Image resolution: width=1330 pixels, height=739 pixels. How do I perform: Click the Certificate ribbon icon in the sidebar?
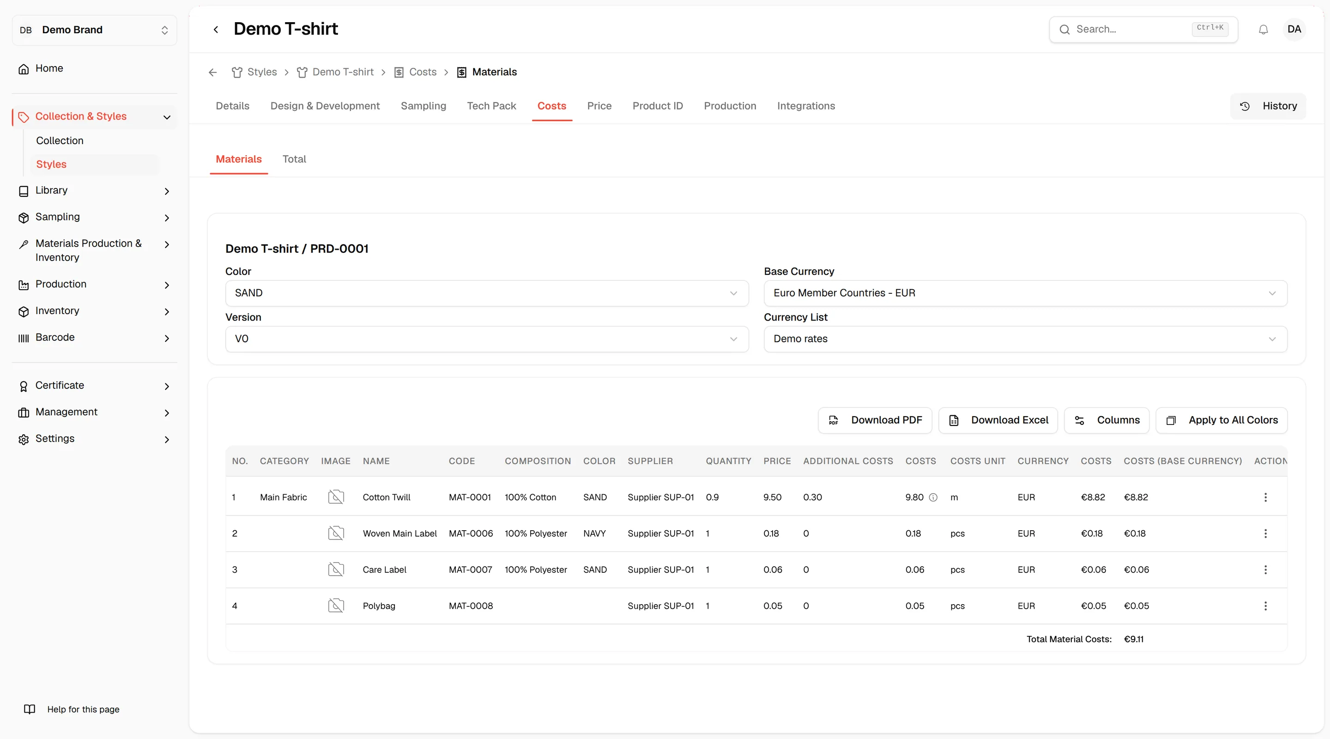click(x=23, y=386)
